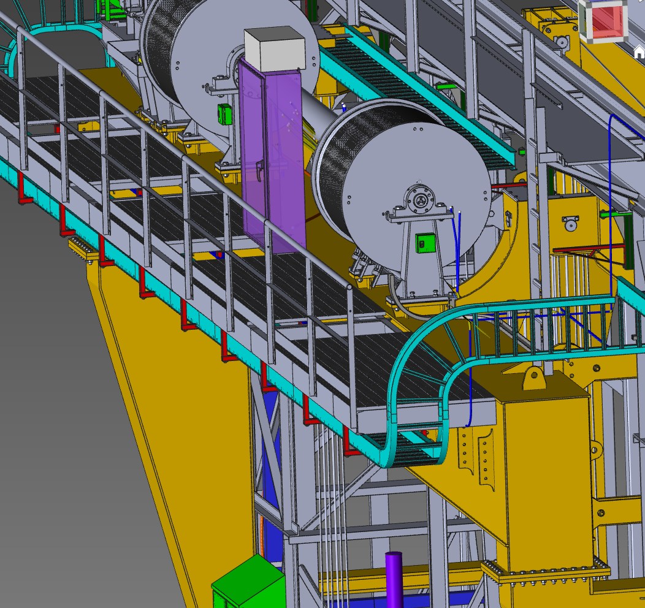The image size is (645, 608).
Task: Click the bearing housing on the right drum
Action: click(x=421, y=200)
